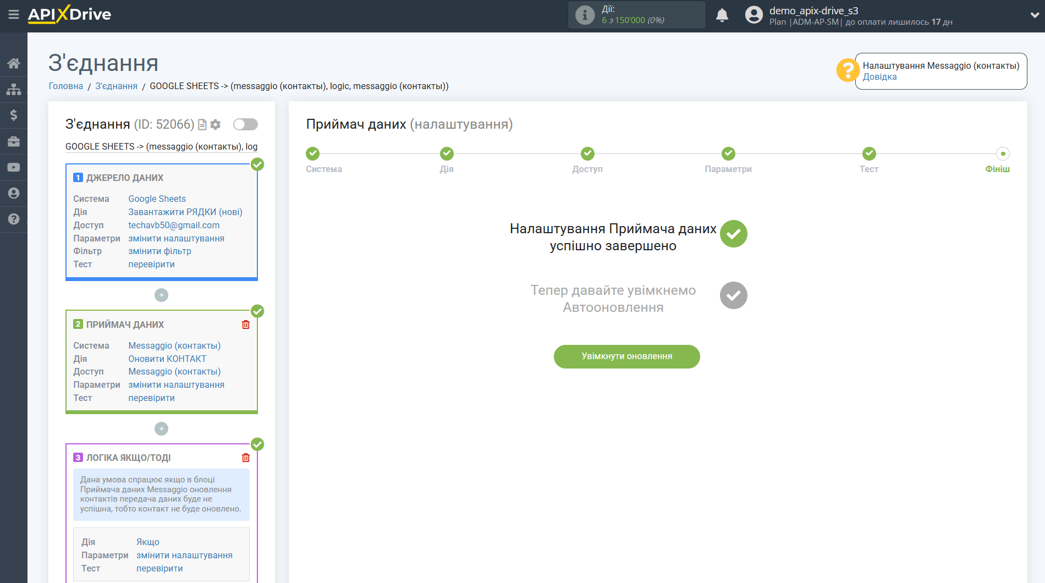Image resolution: width=1045 pixels, height=583 pixels.
Task: Add a block after Data Source
Action: [x=161, y=295]
